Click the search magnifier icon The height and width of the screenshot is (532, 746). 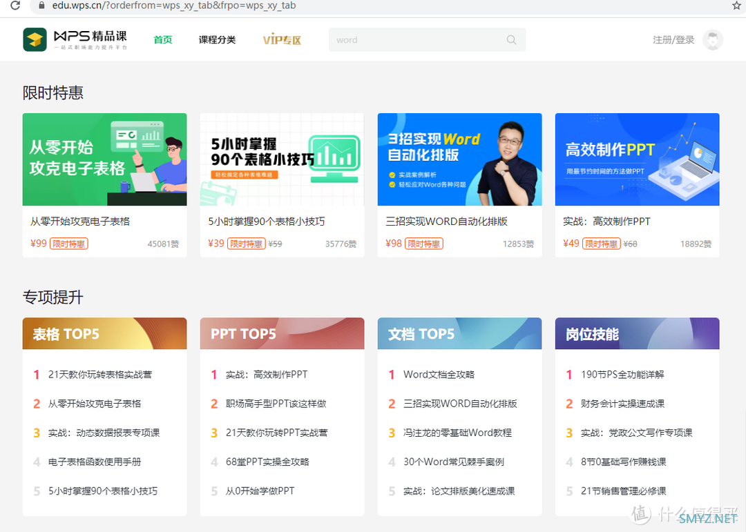coord(511,40)
